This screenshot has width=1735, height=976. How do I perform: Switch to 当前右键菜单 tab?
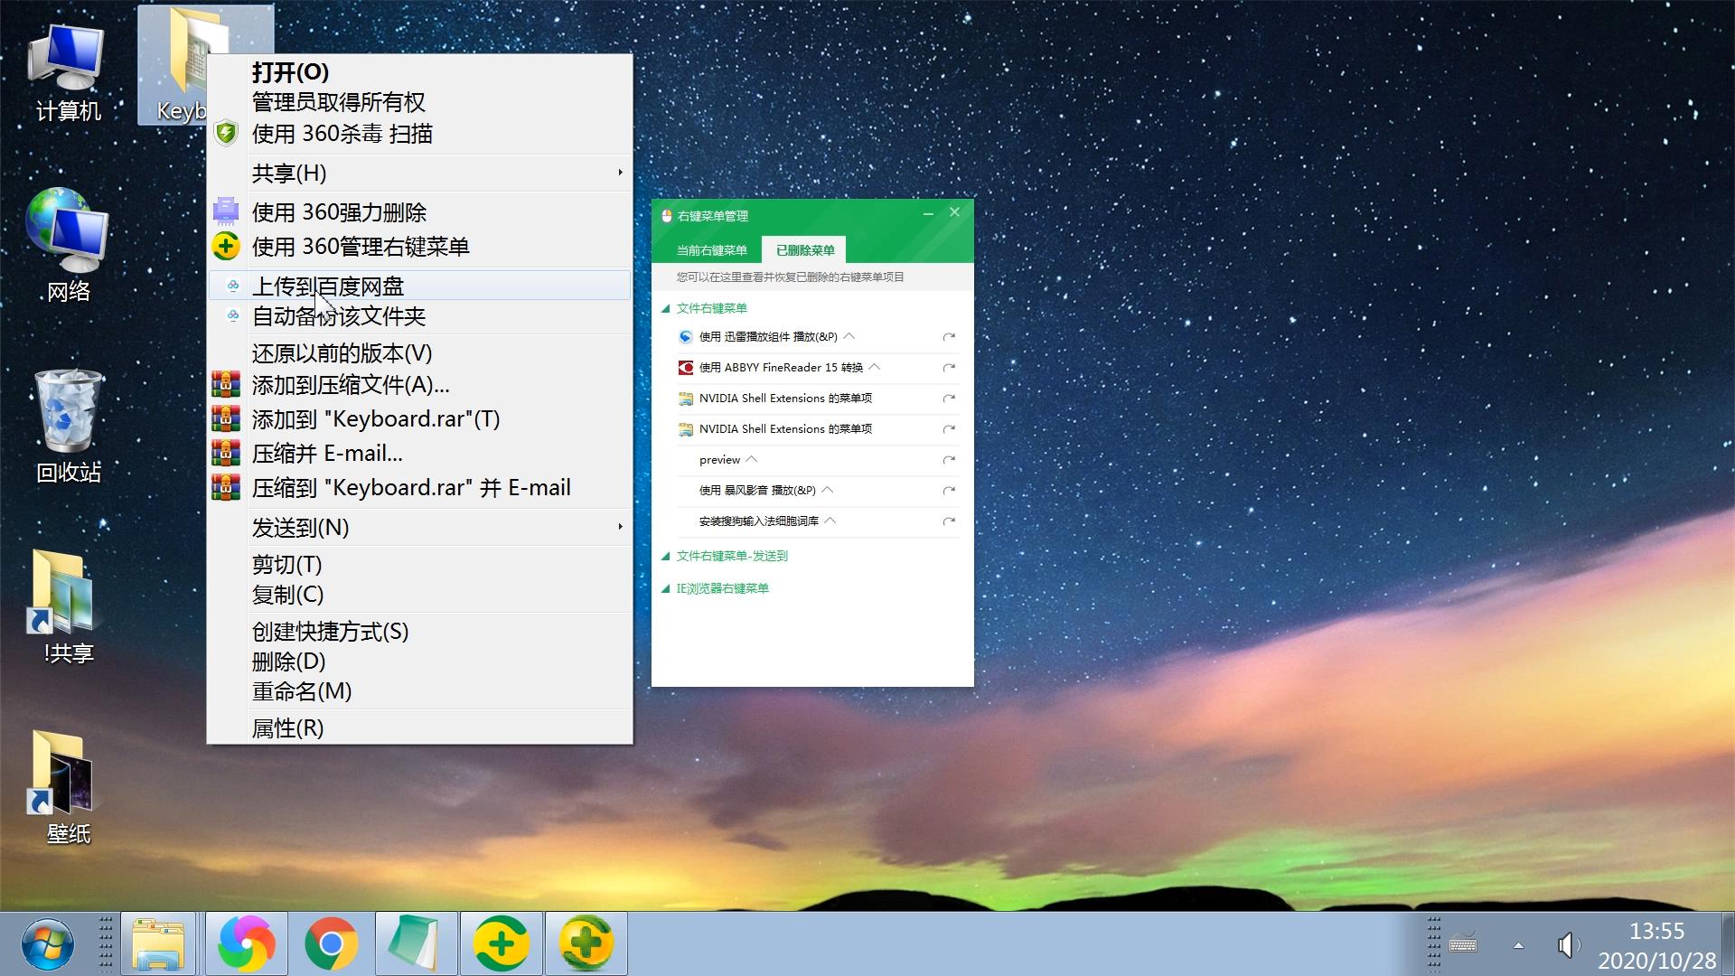[711, 249]
